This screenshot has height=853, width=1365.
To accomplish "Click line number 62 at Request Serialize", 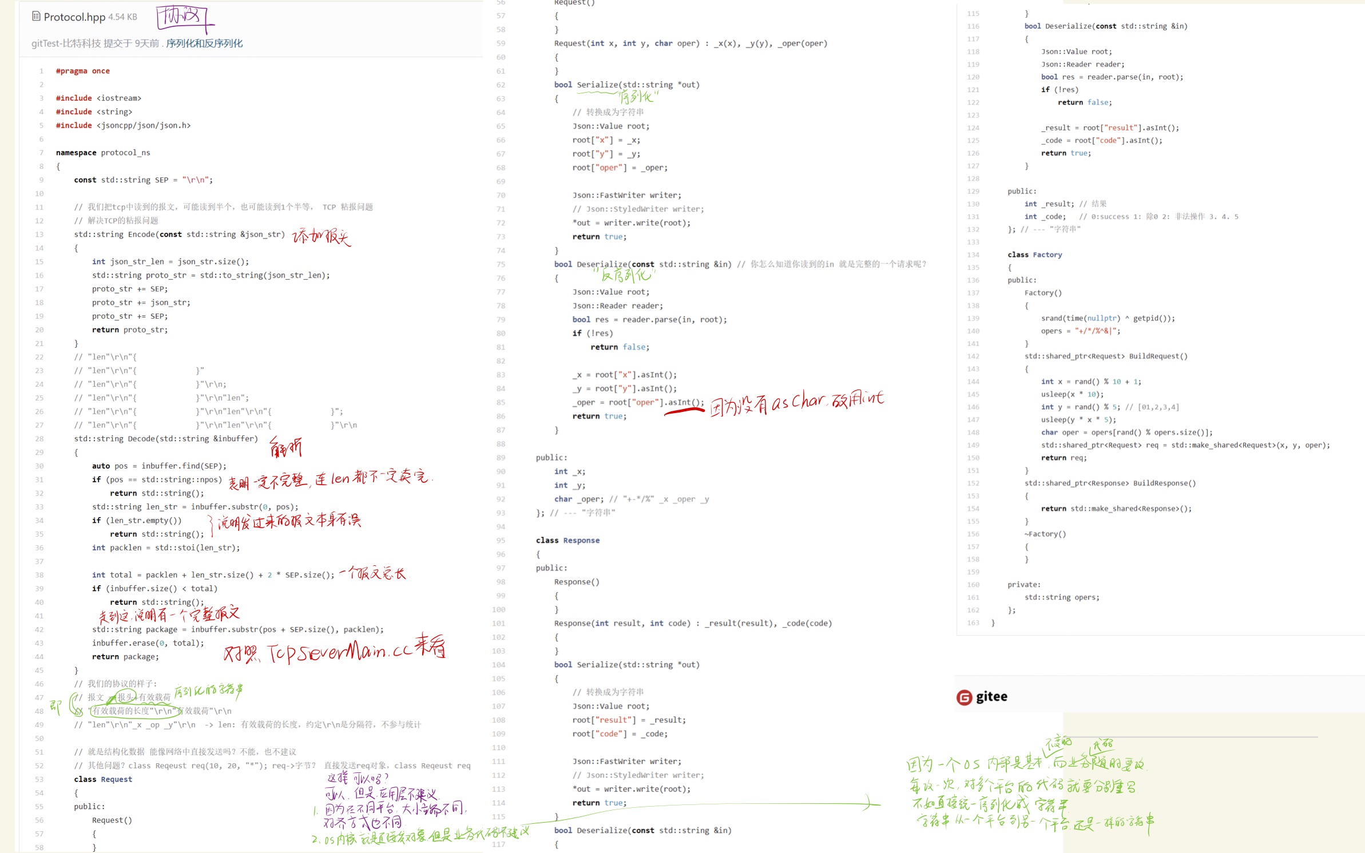I will (501, 85).
